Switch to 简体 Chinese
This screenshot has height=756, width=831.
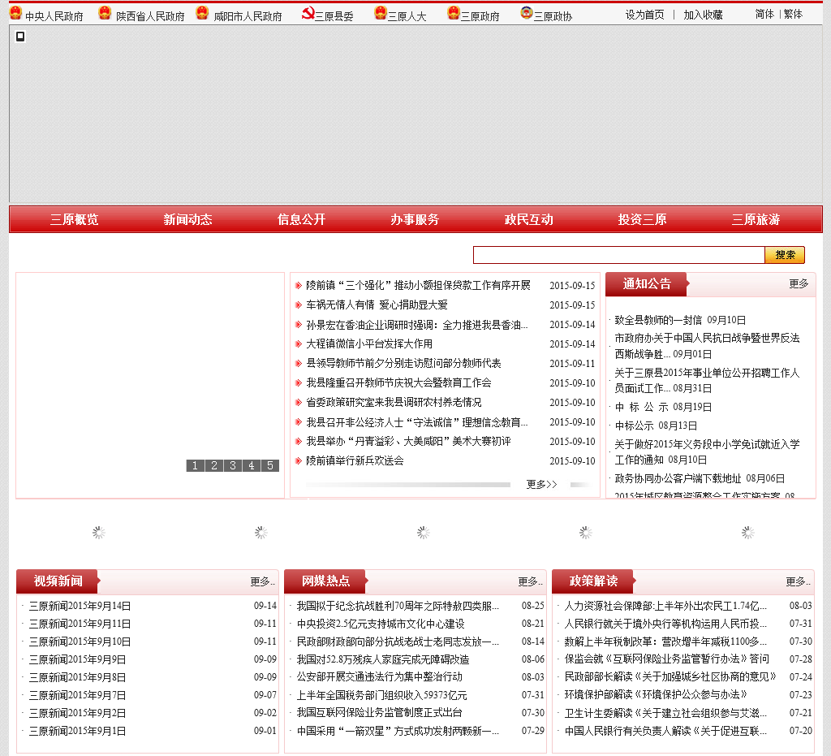click(x=764, y=15)
